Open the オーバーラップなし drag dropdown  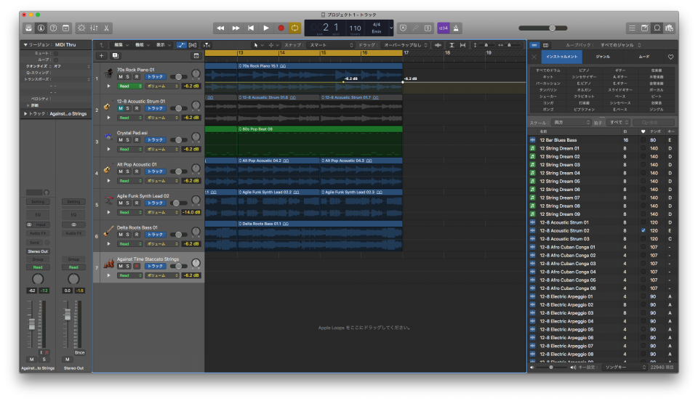coord(405,45)
